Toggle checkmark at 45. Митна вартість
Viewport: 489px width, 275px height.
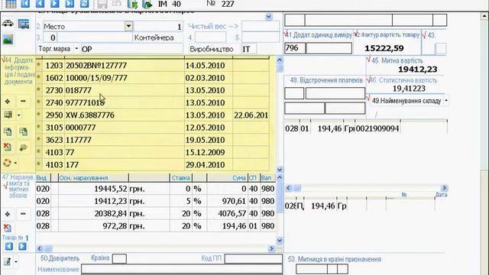pos(368,60)
